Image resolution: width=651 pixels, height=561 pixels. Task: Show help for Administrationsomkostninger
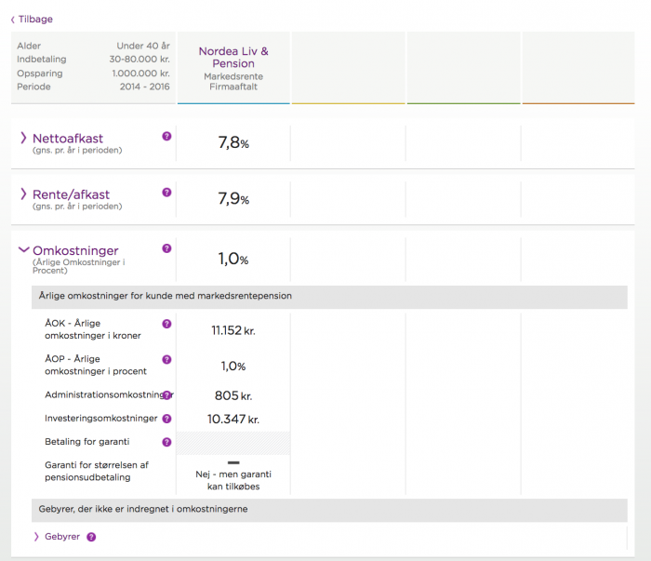[166, 394]
